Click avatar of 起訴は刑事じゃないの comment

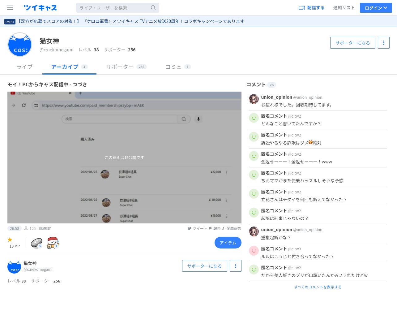click(254, 213)
